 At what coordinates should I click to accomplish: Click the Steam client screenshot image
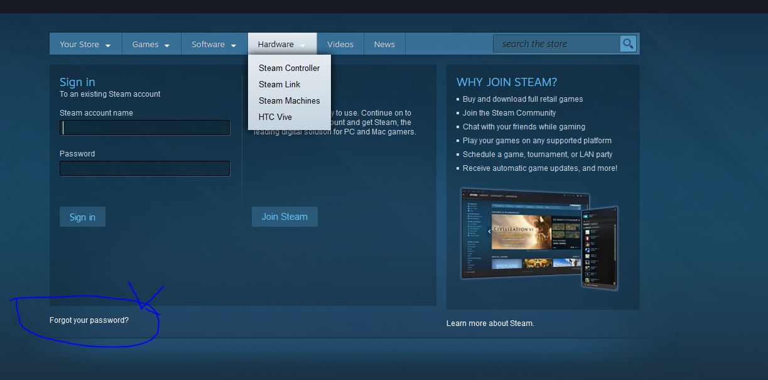tap(539, 239)
